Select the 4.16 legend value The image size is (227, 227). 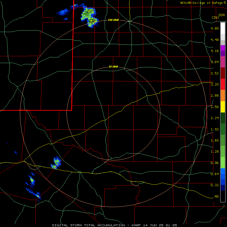tap(215, 51)
